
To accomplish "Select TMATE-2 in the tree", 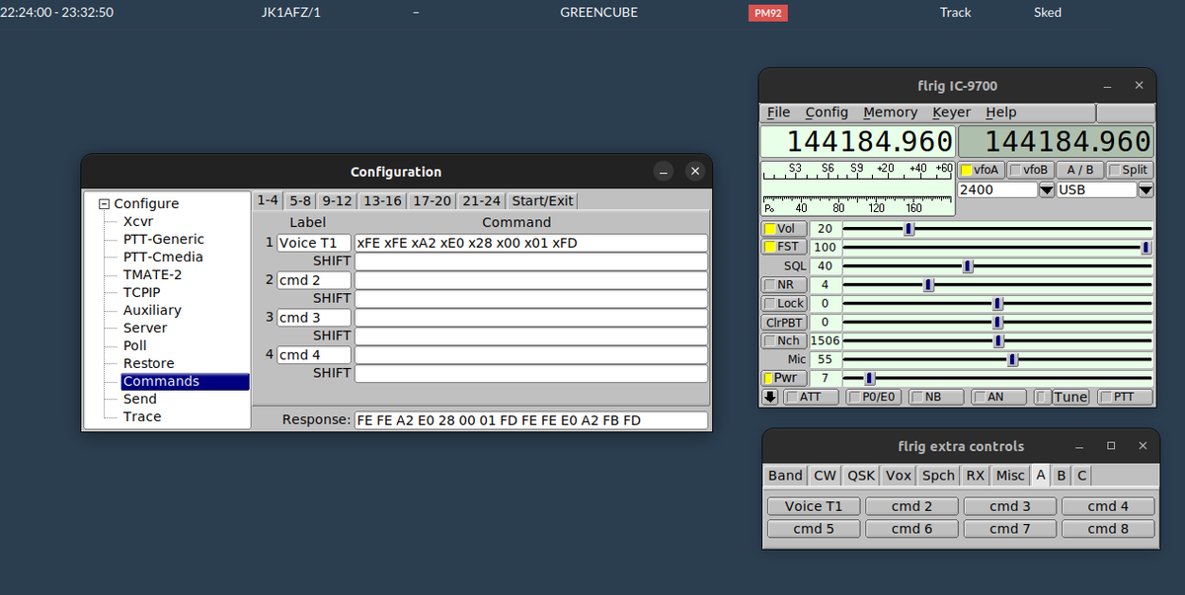I will pyautogui.click(x=152, y=274).
